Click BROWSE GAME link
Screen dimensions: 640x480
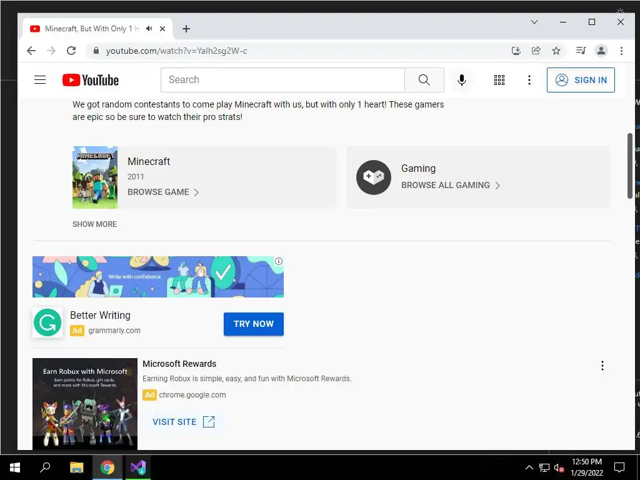163,192
